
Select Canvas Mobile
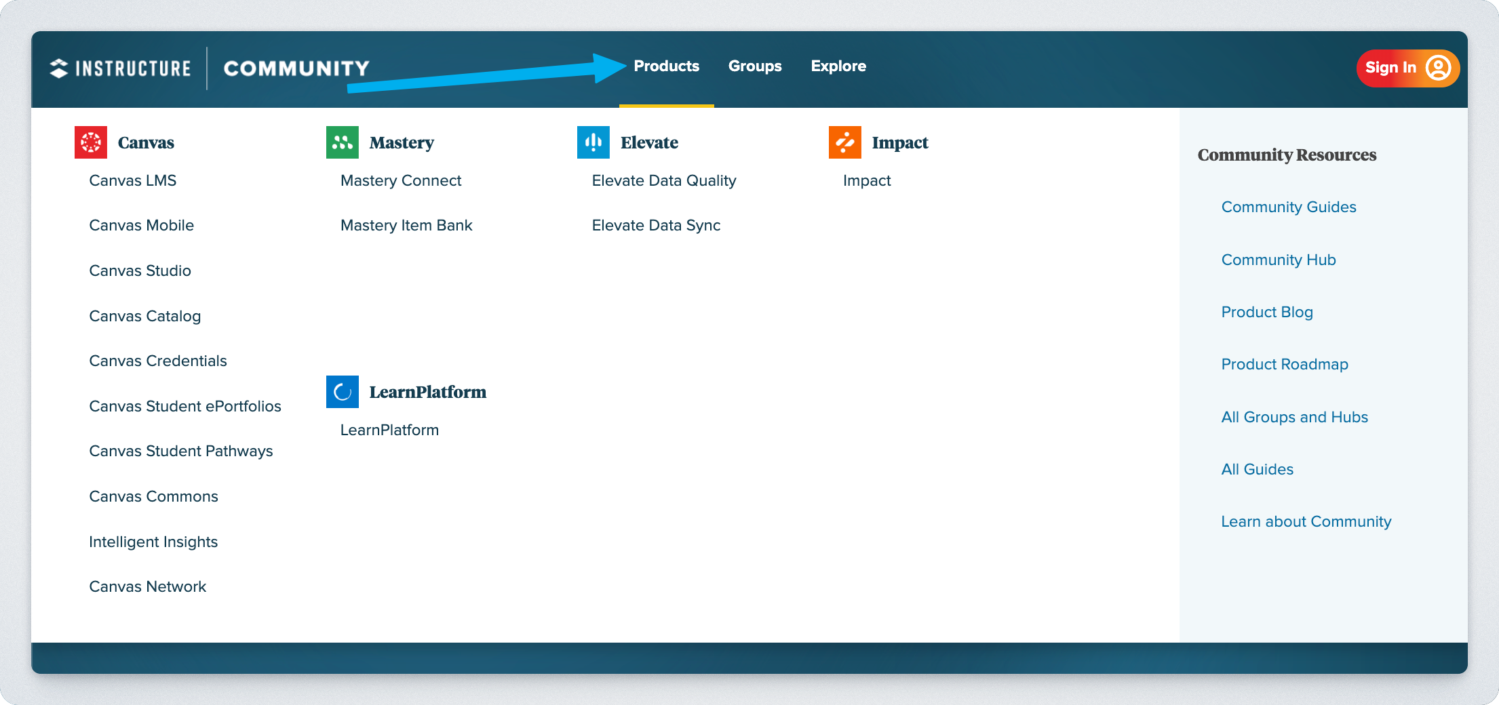142,225
